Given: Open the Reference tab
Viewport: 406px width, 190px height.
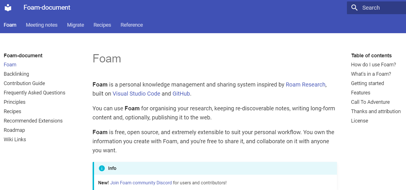Looking at the screenshot, I should pyautogui.click(x=132, y=25).
